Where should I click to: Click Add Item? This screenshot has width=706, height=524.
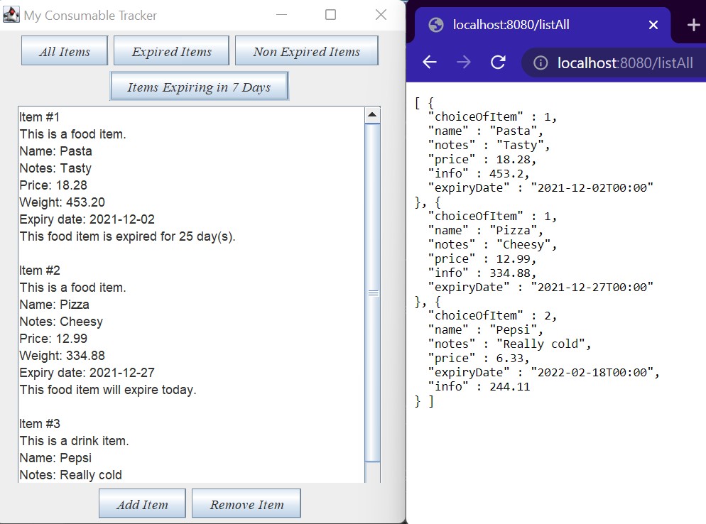[x=142, y=503]
